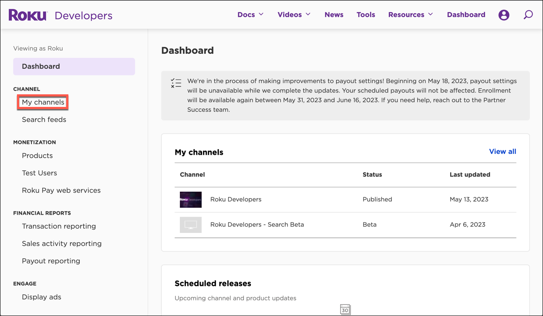The width and height of the screenshot is (543, 316).
Task: Select Search feeds from the sidebar
Action: (44, 120)
